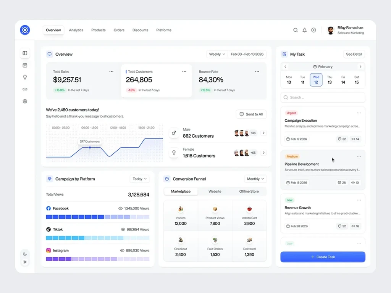
Task: Click the Create Task button
Action: [323, 257]
